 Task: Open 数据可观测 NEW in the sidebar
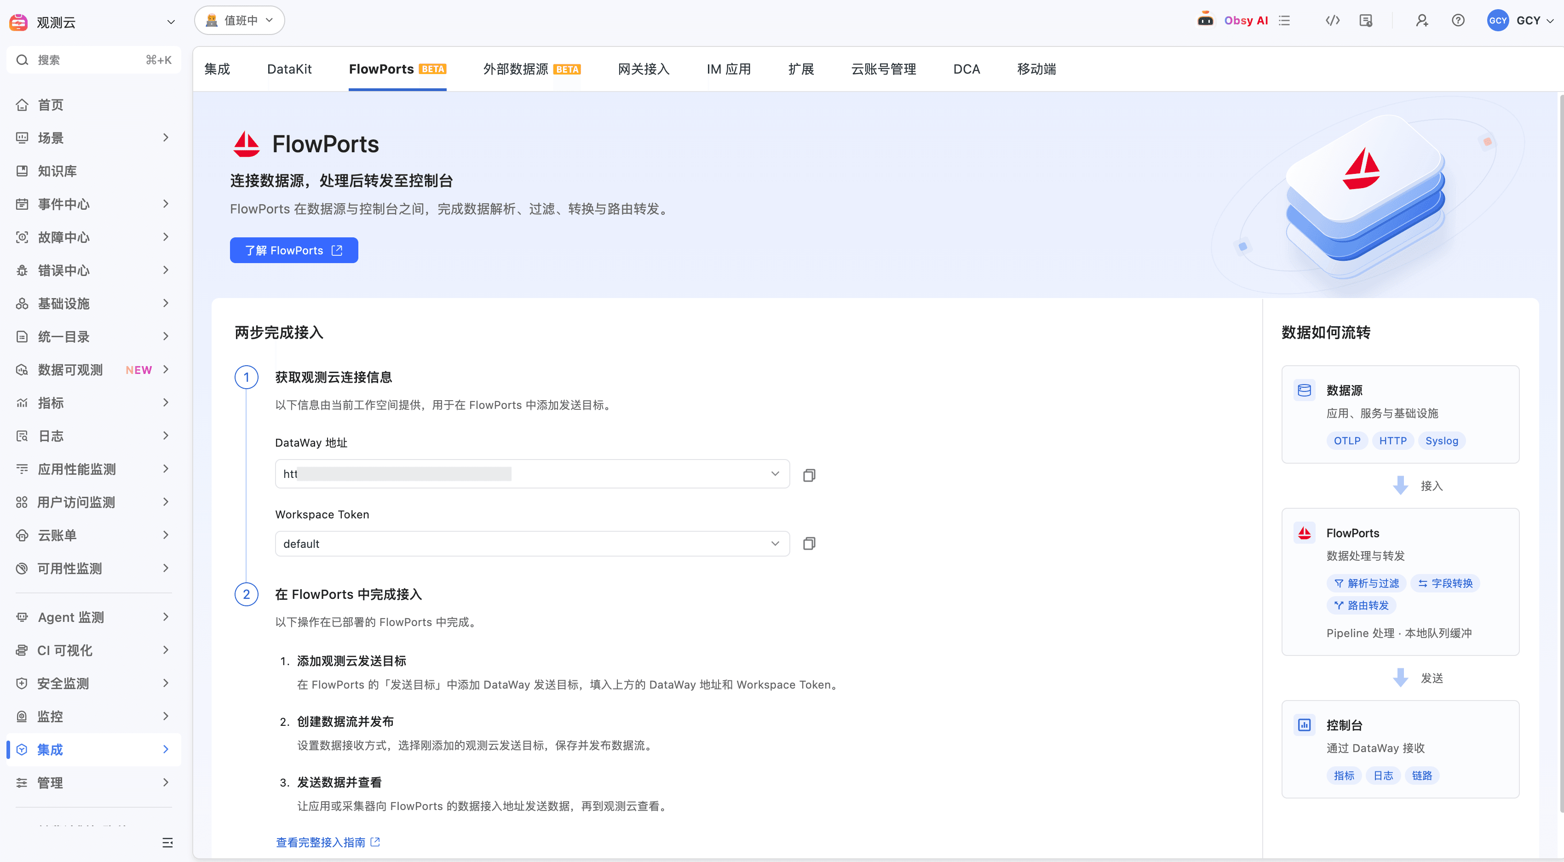coord(93,370)
